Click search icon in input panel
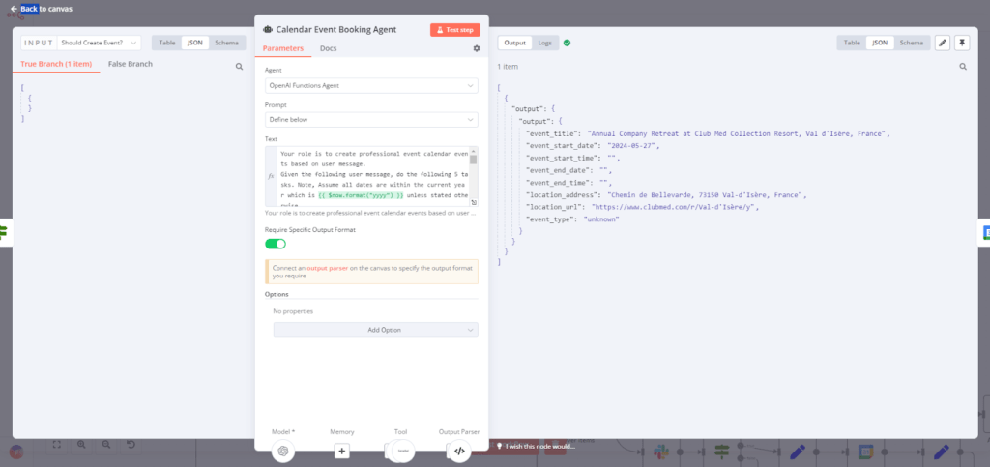The height and width of the screenshot is (467, 990). tap(240, 67)
